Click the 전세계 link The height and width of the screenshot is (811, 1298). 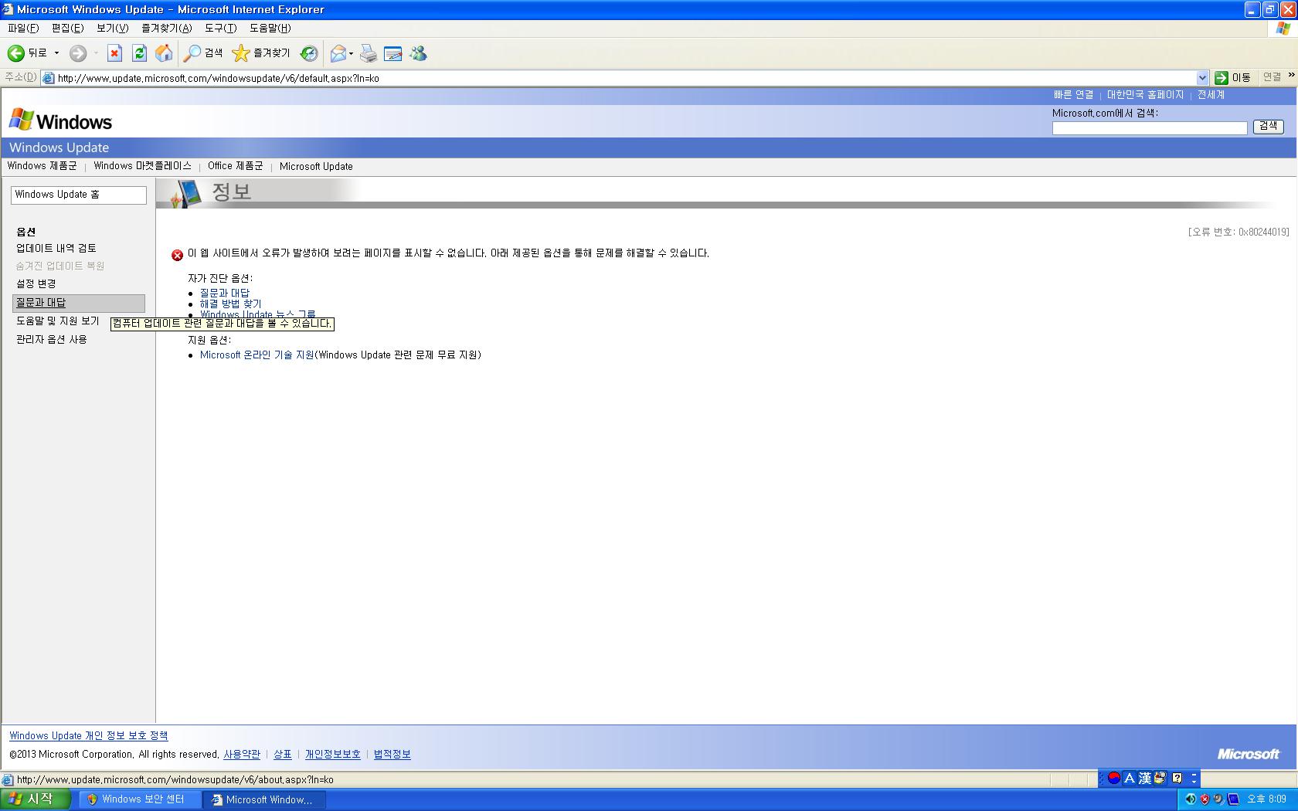pos(1211,95)
